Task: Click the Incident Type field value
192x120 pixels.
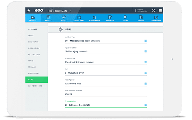Action: [x=83, y=41]
